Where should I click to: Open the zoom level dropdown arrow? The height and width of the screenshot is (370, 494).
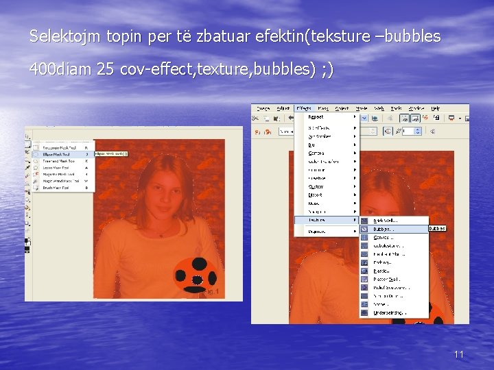pyautogui.click(x=364, y=119)
